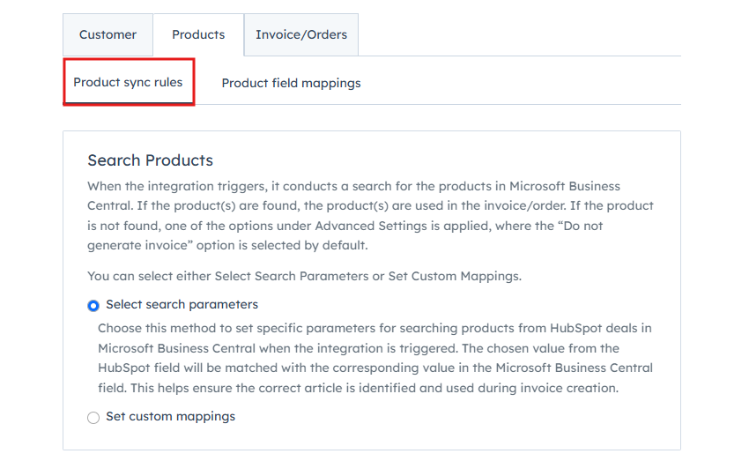Click the 'Set custom mappings' option label
This screenshot has width=749, height=461.
[x=171, y=417]
